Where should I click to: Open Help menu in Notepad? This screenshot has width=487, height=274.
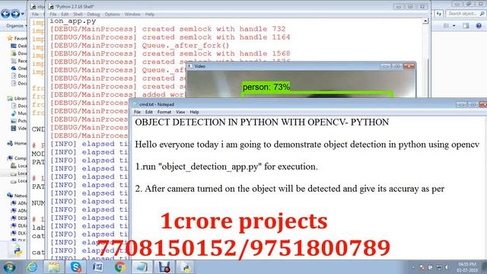point(195,112)
